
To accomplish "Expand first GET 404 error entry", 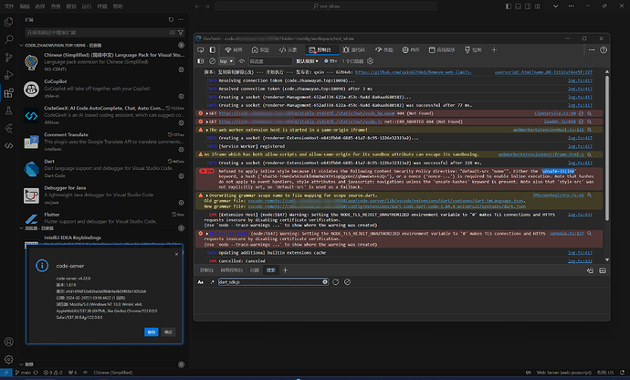I will pyautogui.click(x=207, y=113).
